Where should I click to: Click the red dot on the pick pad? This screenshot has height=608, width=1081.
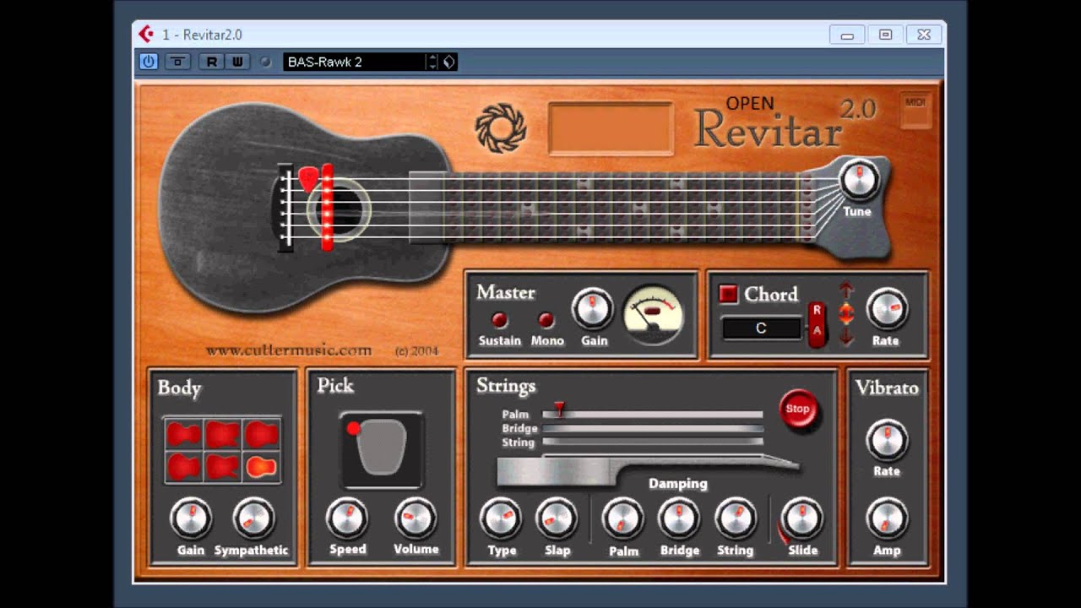354,429
